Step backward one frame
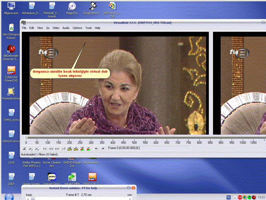266x200 pixels. 51,149
